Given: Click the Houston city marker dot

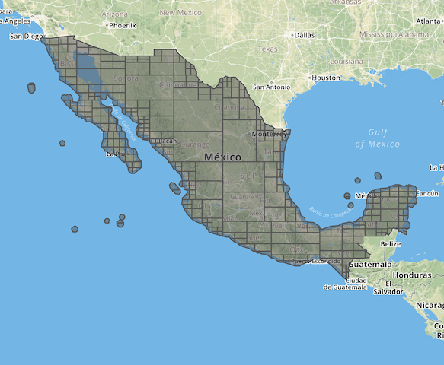Looking at the screenshot, I should click(x=310, y=78).
